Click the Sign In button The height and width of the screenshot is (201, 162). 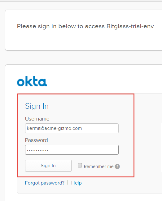pos(48,166)
